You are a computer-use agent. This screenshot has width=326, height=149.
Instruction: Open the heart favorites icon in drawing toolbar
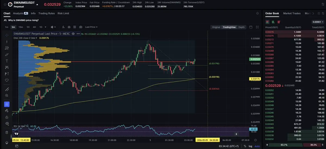[7, 80]
